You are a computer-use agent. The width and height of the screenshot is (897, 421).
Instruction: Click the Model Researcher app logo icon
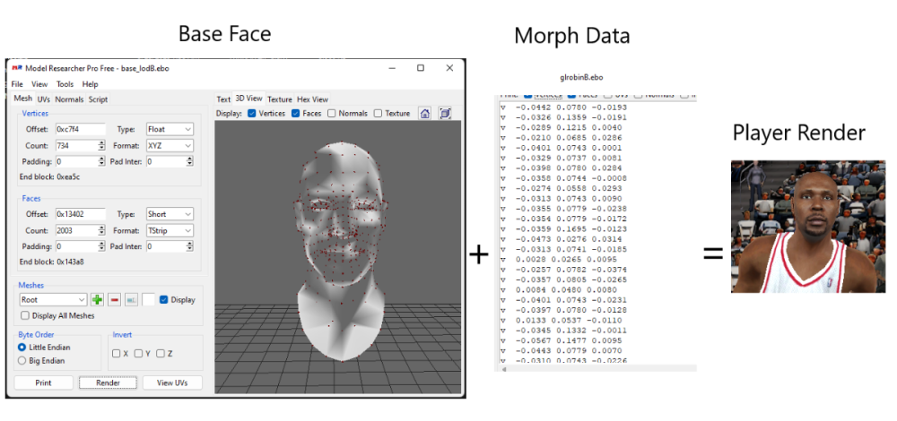click(16, 68)
